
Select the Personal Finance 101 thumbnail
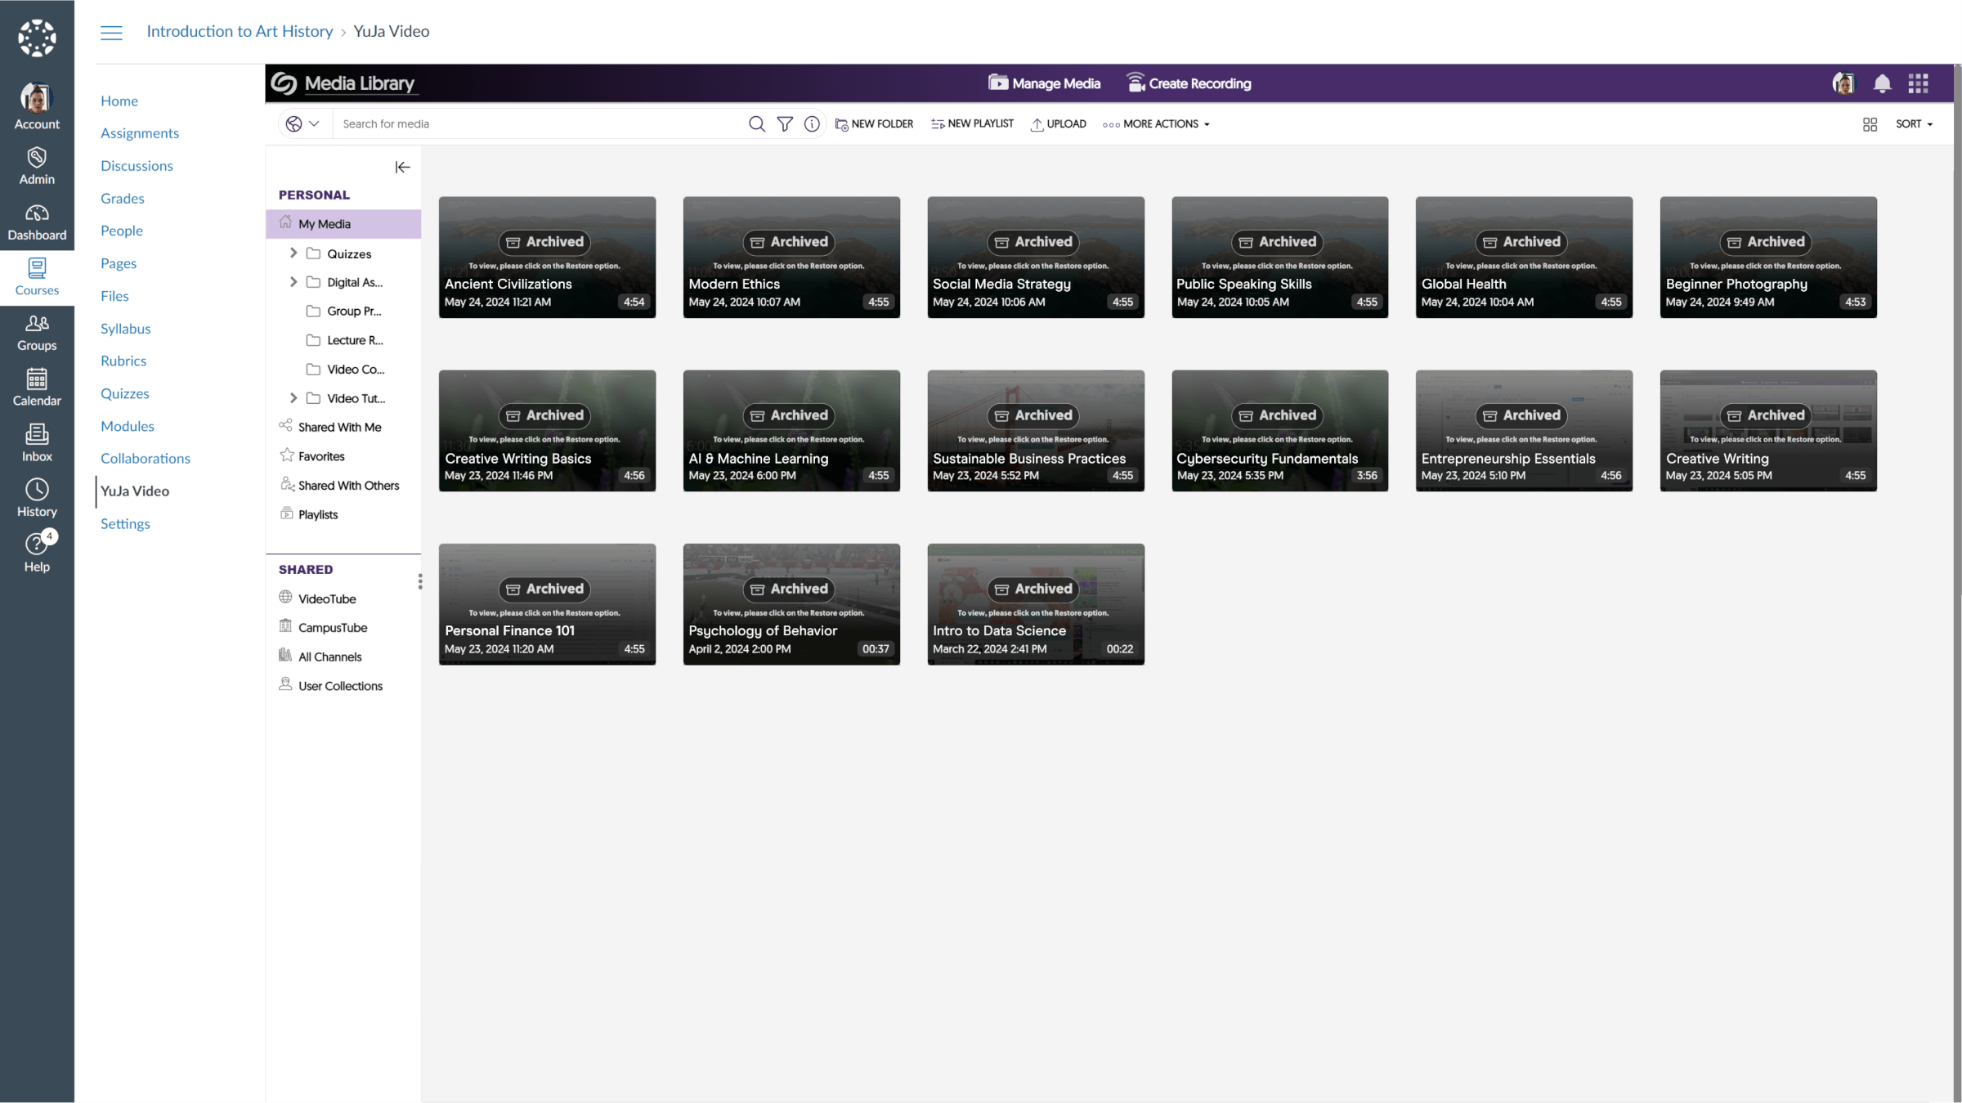click(x=547, y=604)
